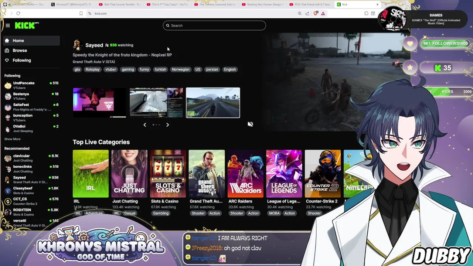The height and width of the screenshot is (266, 473).
Task: Select the persian tag
Action: 212,69
